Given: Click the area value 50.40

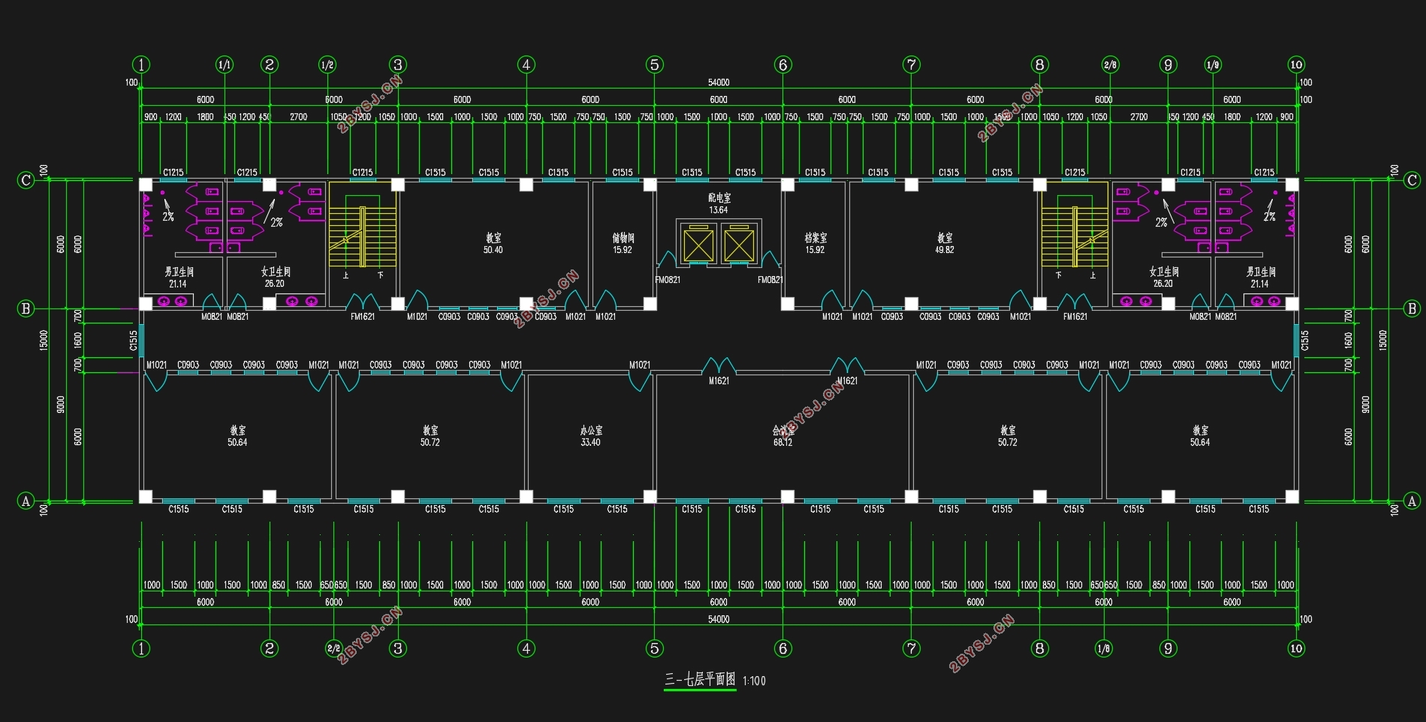Looking at the screenshot, I should 493,250.
